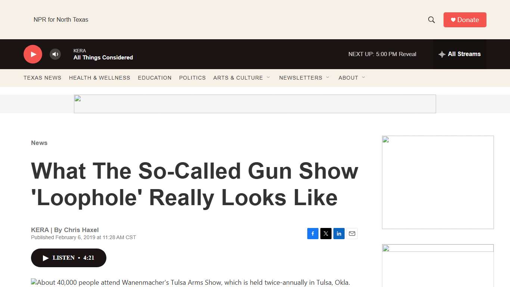Click the NPR for North Texas logo
This screenshot has height=287, width=510.
[61, 19]
